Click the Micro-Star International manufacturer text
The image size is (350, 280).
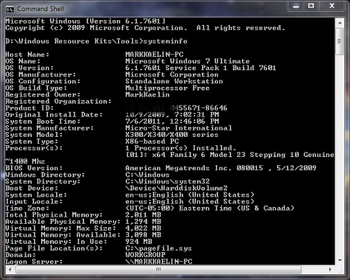(178, 128)
